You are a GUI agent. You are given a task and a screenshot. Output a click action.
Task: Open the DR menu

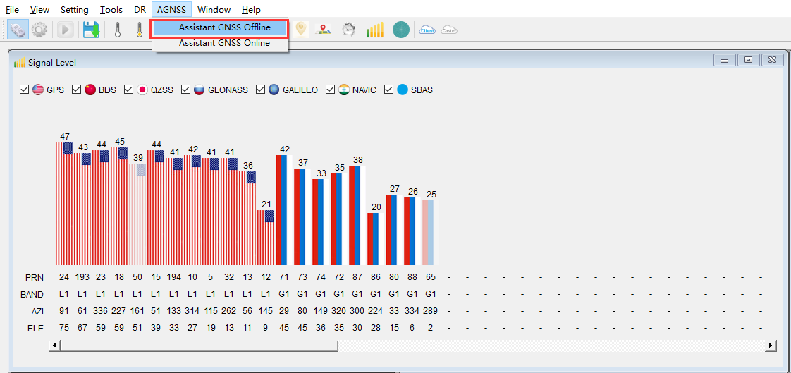click(140, 10)
